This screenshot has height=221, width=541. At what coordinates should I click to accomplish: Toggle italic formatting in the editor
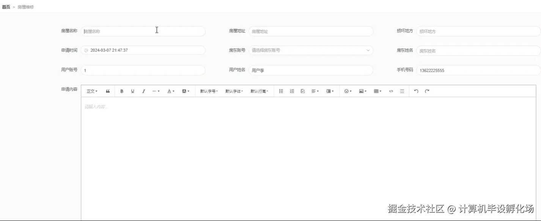pyautogui.click(x=143, y=91)
